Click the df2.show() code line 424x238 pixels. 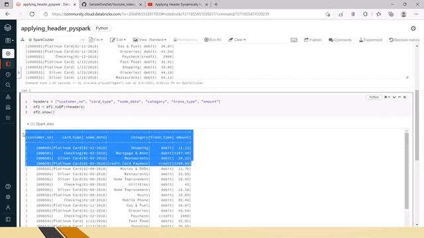[44, 112]
